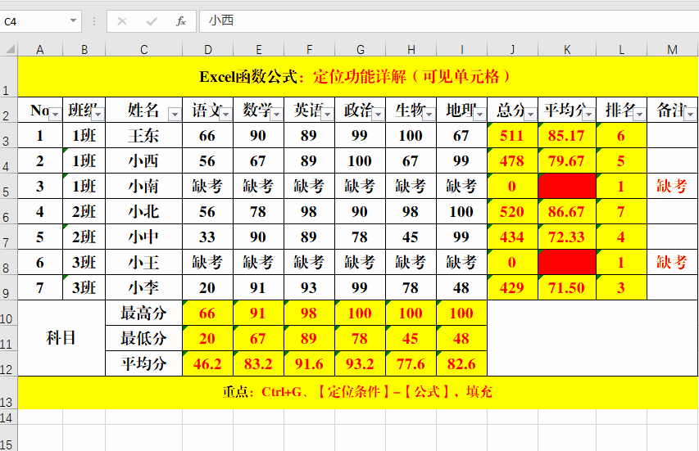This screenshot has height=451, width=699.
Task: Click the three-dot handle beside the Name Box
Action: click(x=94, y=21)
